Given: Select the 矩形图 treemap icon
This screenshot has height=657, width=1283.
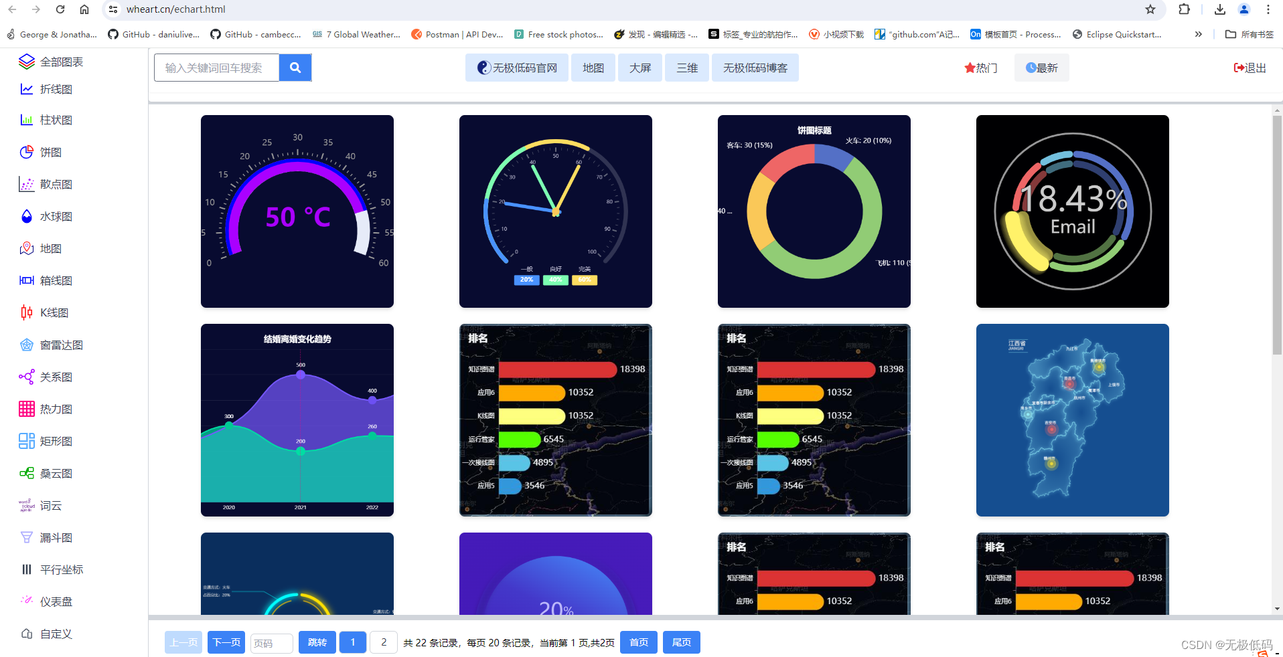Looking at the screenshot, I should click(x=27, y=441).
